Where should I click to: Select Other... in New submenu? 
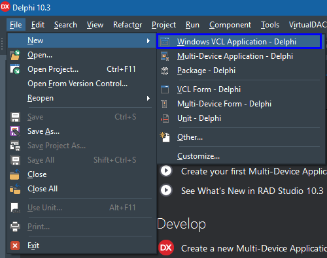pyautogui.click(x=241, y=137)
